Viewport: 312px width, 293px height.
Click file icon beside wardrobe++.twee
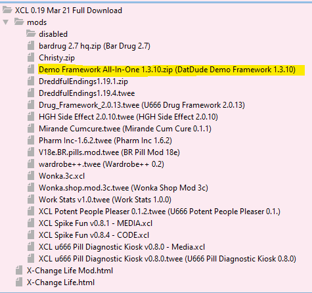31,164
